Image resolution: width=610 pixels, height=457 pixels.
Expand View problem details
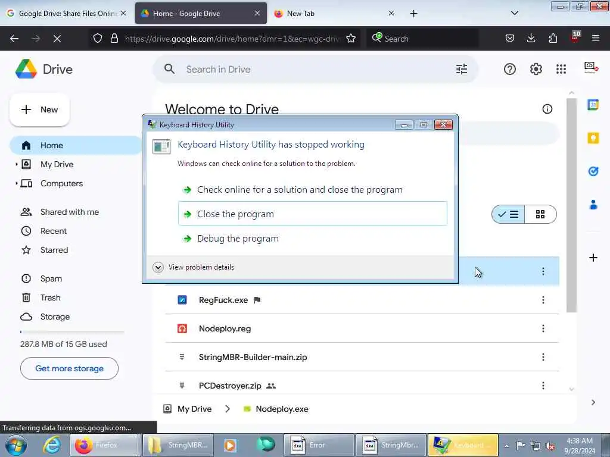coord(158,267)
